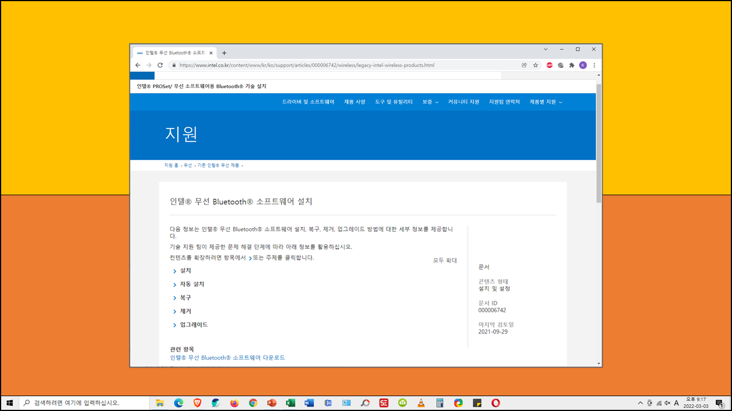Open 드라이버 및 소프트웨어 menu item

point(308,102)
